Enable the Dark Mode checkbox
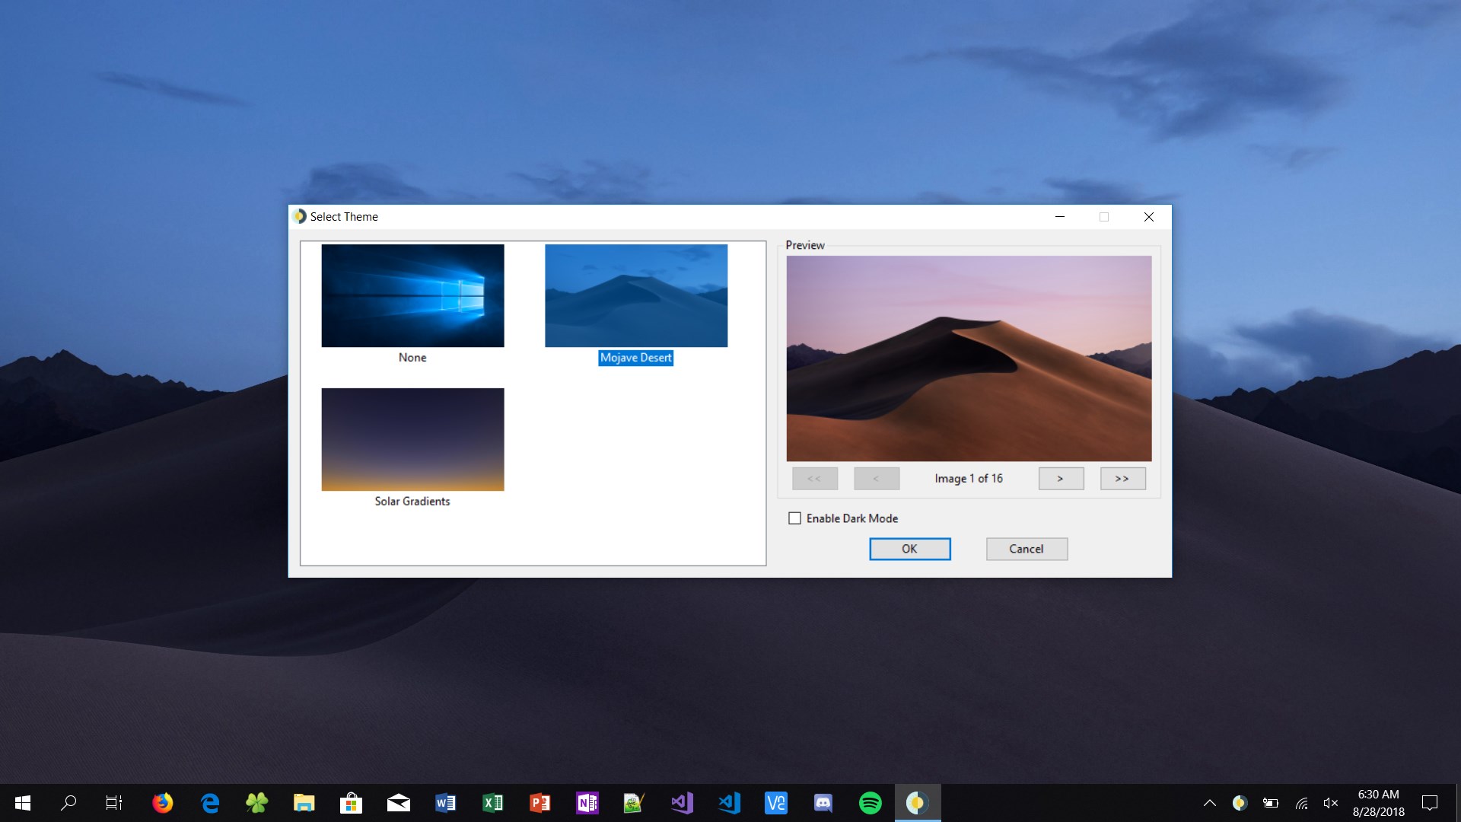 coord(794,518)
